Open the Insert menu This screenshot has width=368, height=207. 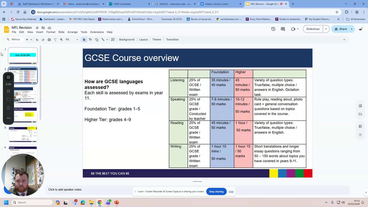click(40, 32)
